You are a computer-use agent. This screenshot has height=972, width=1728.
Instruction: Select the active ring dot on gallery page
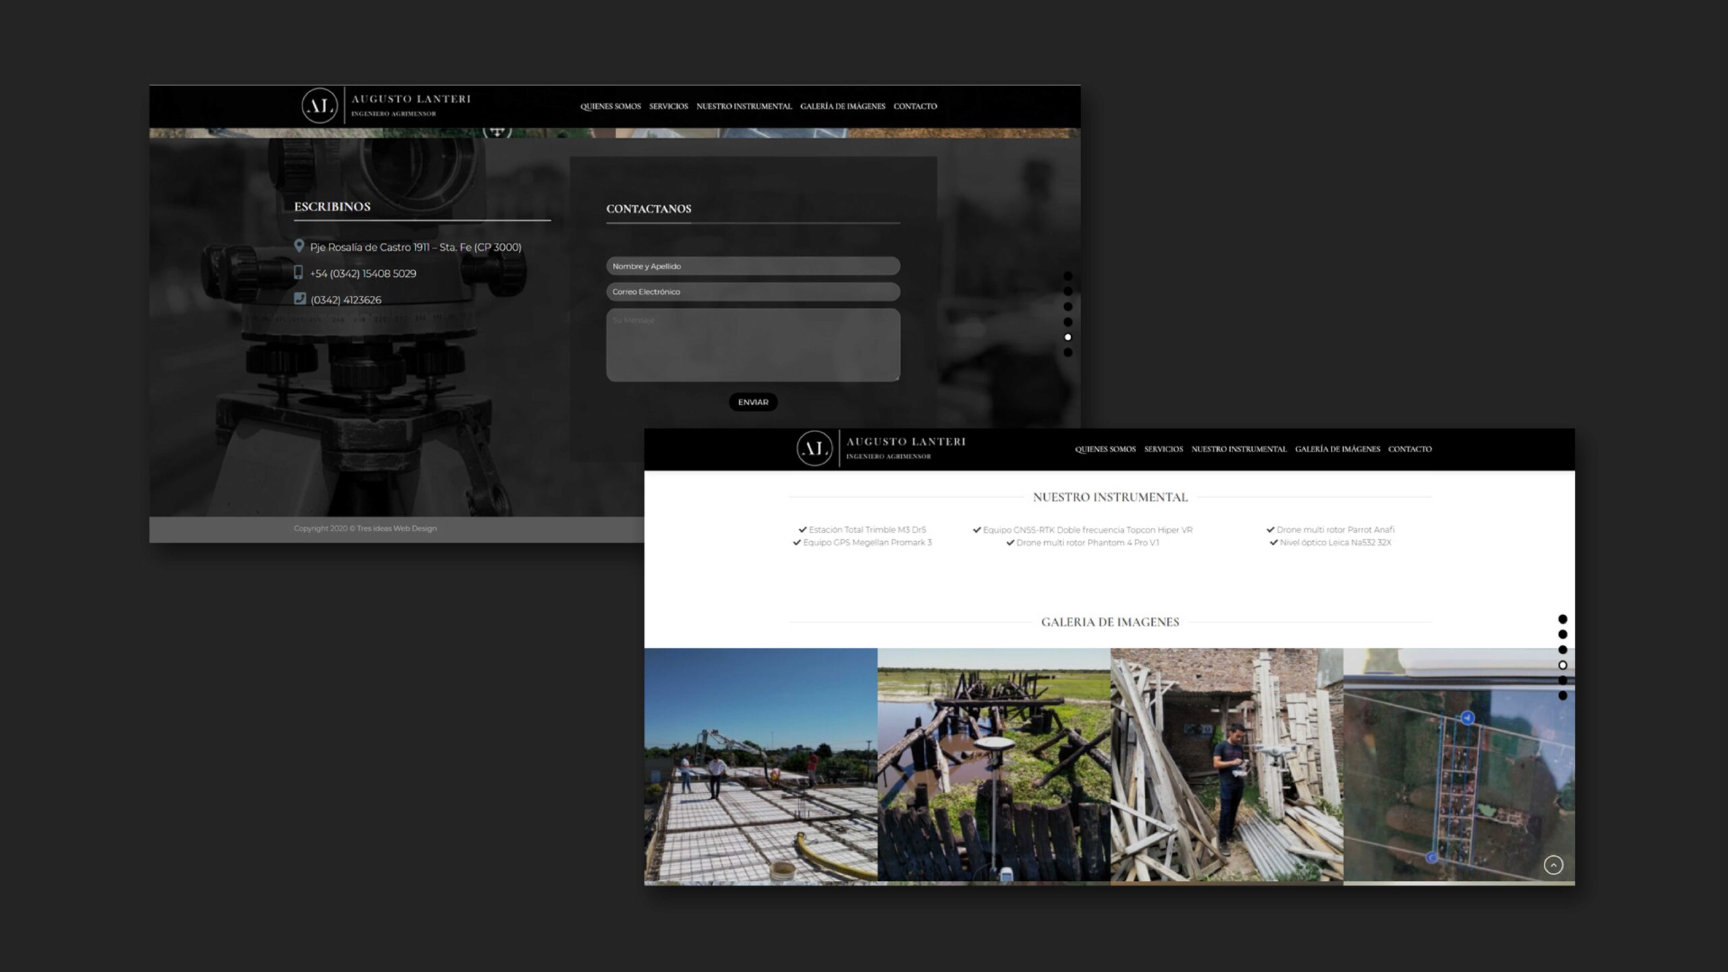pyautogui.click(x=1563, y=665)
